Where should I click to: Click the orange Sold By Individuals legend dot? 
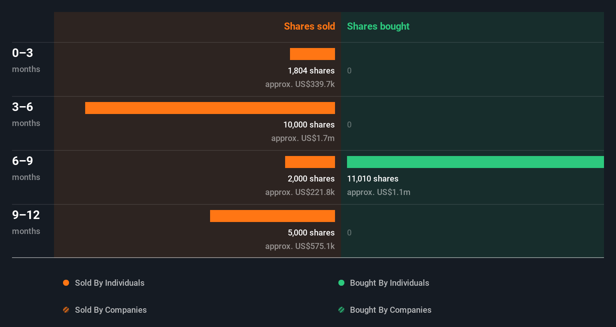(66, 283)
